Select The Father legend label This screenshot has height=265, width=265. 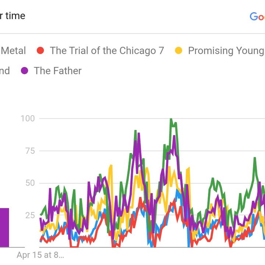click(x=58, y=71)
